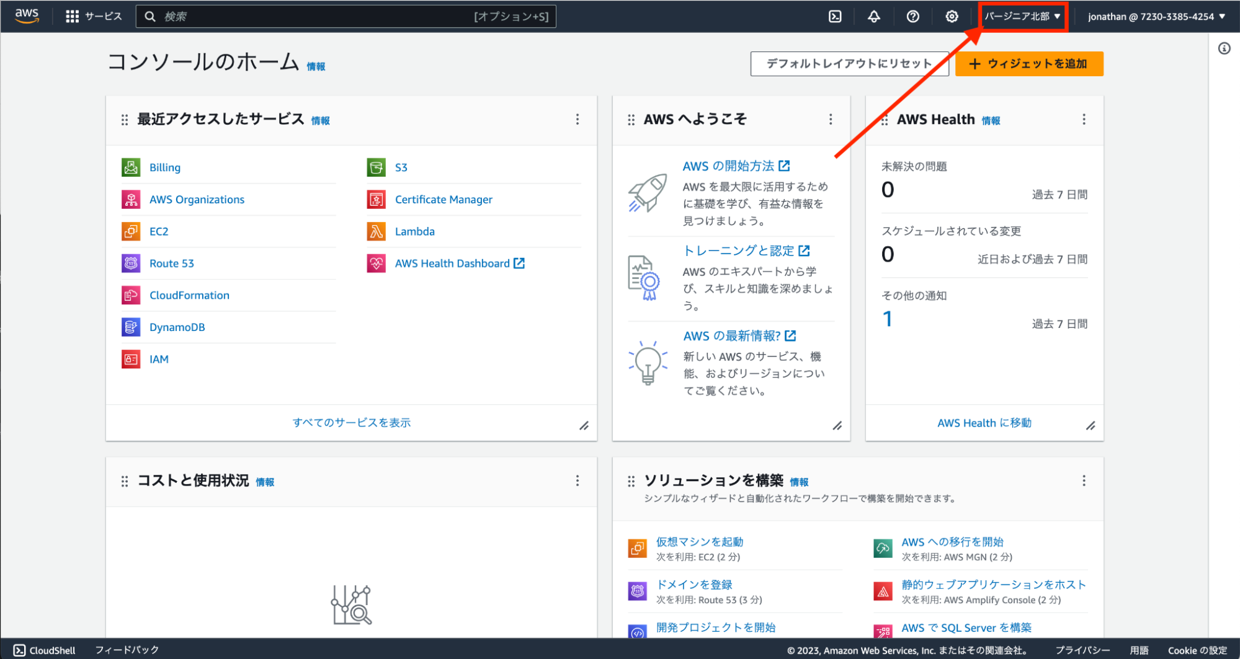Viewport: 1240px width, 659px height.
Task: Open 静的ウェブアプリケーションをホスト link
Action: click(994, 585)
